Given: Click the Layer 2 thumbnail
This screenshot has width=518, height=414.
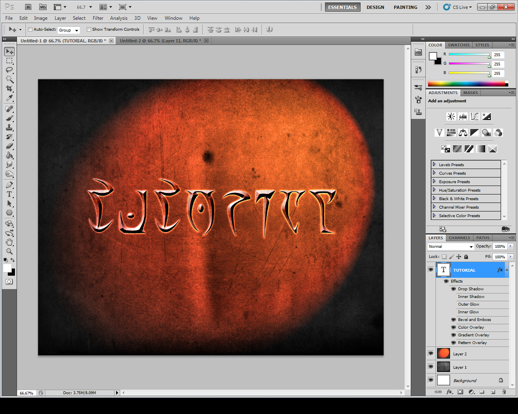Looking at the screenshot, I should coord(443,353).
